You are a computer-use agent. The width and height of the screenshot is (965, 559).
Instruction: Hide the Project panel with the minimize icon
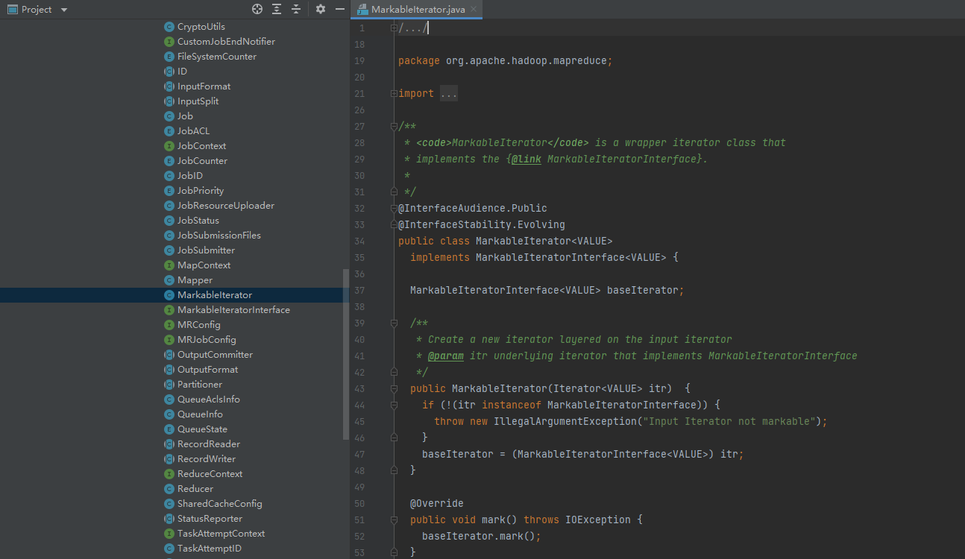[340, 9]
